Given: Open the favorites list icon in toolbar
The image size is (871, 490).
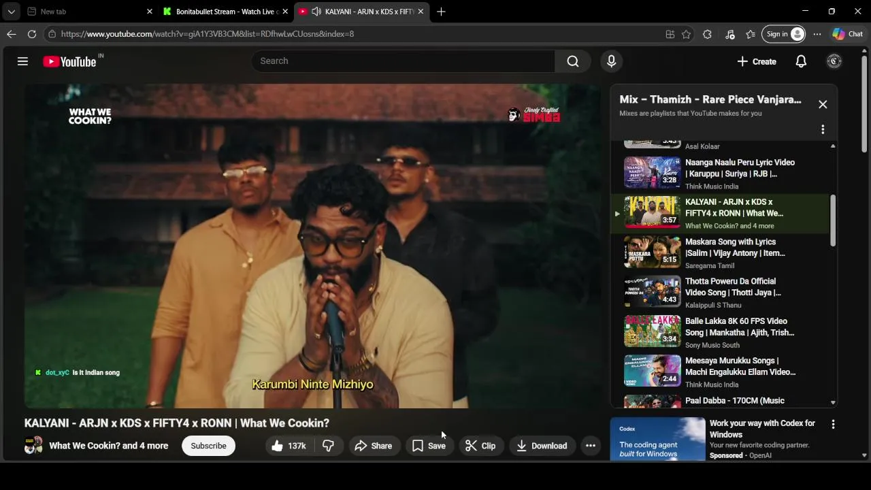Looking at the screenshot, I should [751, 34].
